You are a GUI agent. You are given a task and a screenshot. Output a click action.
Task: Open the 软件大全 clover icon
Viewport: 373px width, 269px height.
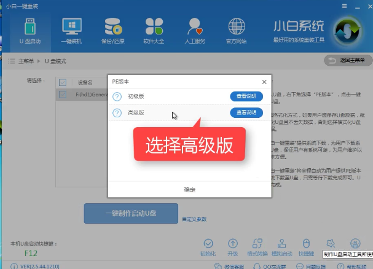click(x=154, y=31)
